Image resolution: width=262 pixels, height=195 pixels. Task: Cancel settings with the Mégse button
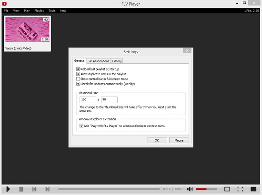[x=179, y=140]
